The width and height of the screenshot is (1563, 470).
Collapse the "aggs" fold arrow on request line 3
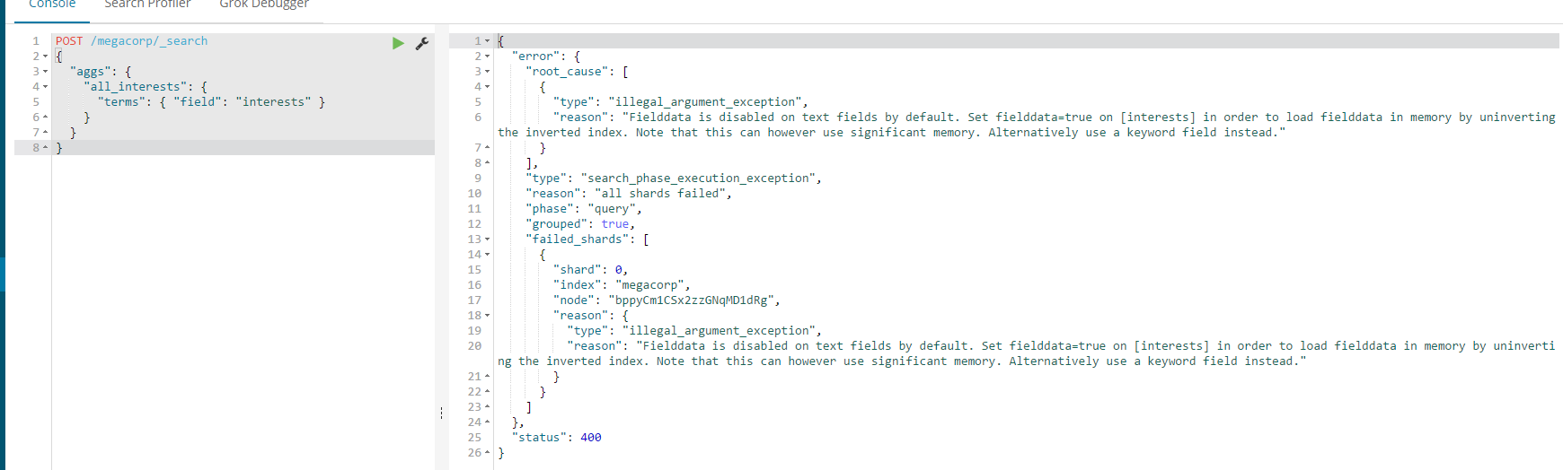46,72
